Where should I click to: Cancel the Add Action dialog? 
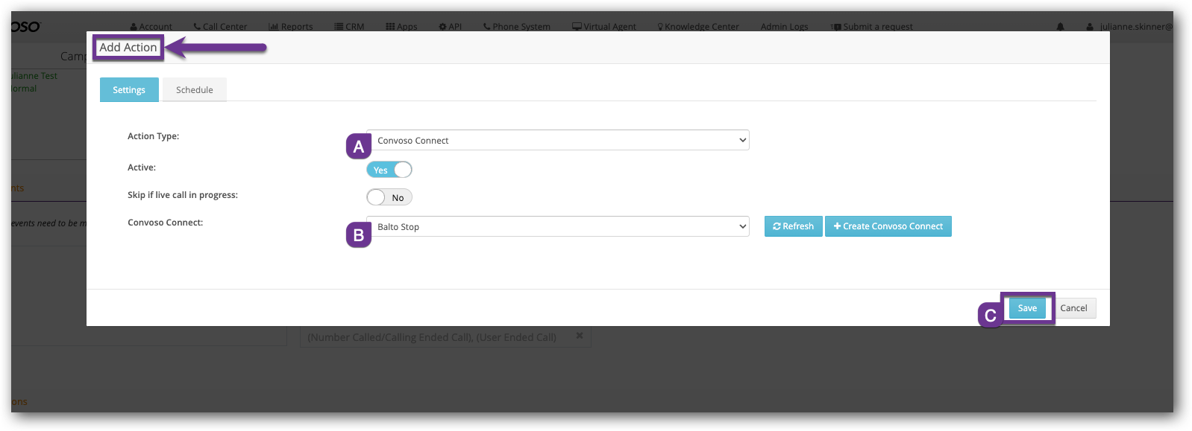pyautogui.click(x=1073, y=308)
